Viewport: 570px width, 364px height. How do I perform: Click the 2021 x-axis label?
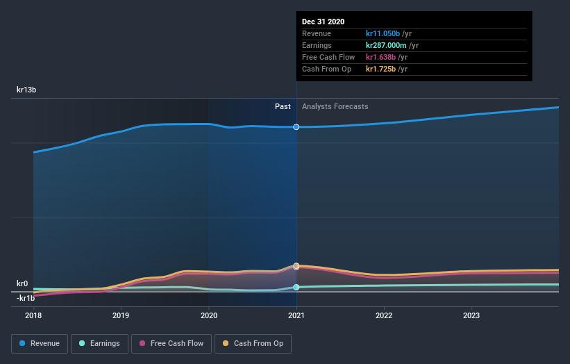coord(296,315)
